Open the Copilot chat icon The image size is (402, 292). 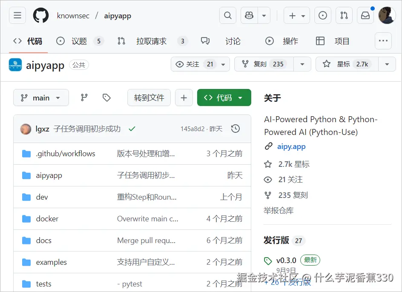(x=249, y=15)
